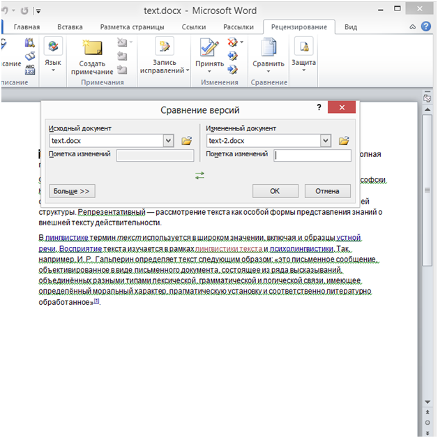Click the Принять accept change icon
This screenshot has width=438, height=438.
[x=209, y=47]
